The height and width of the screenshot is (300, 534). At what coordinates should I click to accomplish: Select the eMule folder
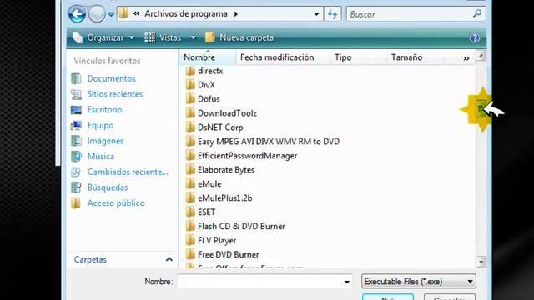(x=209, y=184)
